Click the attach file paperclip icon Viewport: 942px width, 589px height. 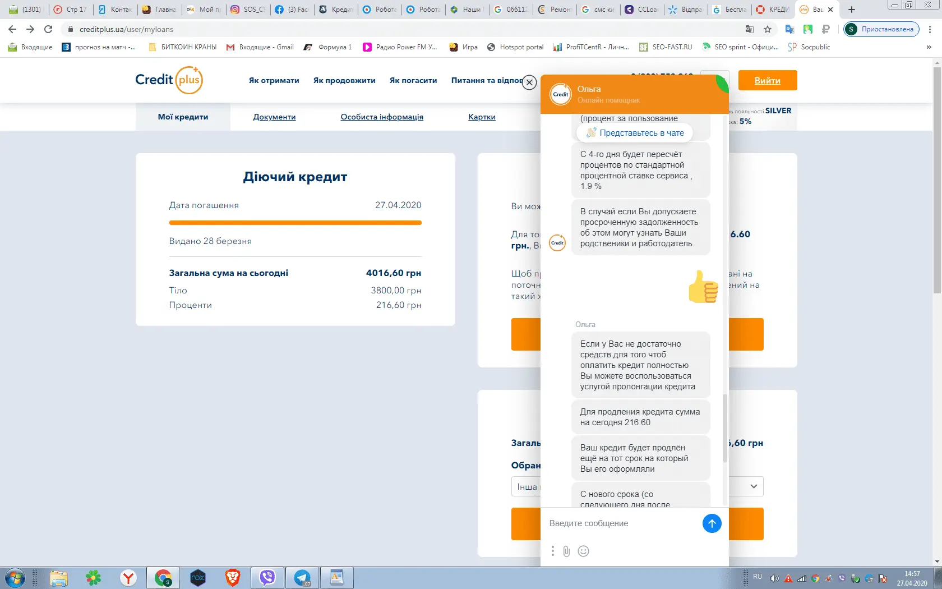point(566,551)
